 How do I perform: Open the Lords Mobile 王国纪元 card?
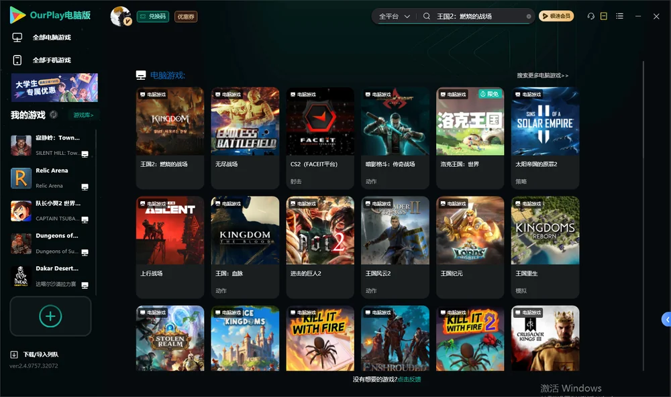[470, 247]
